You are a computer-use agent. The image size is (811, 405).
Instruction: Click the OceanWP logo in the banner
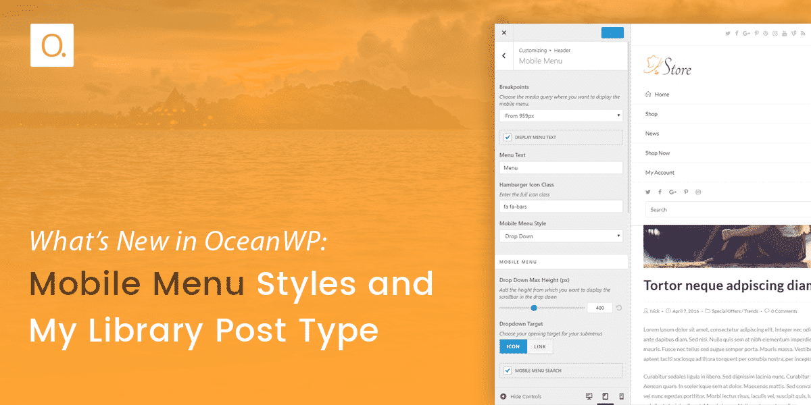52,45
